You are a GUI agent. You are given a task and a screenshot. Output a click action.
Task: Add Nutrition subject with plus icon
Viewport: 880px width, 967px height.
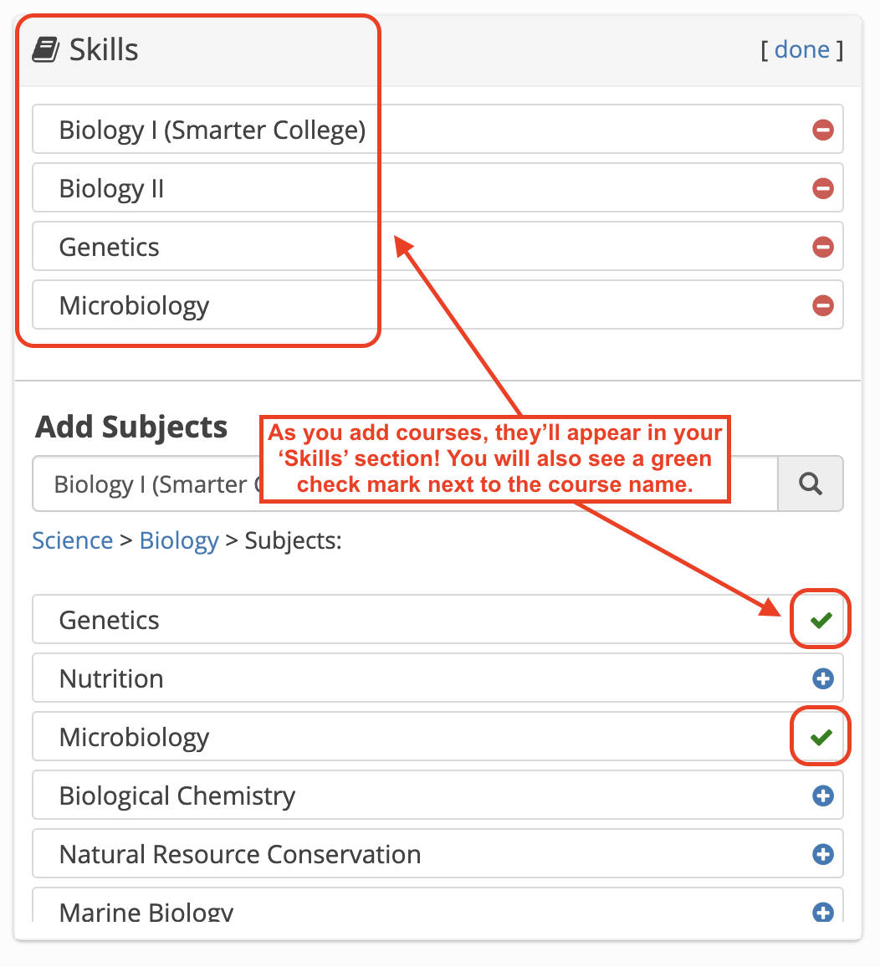pyautogui.click(x=822, y=678)
